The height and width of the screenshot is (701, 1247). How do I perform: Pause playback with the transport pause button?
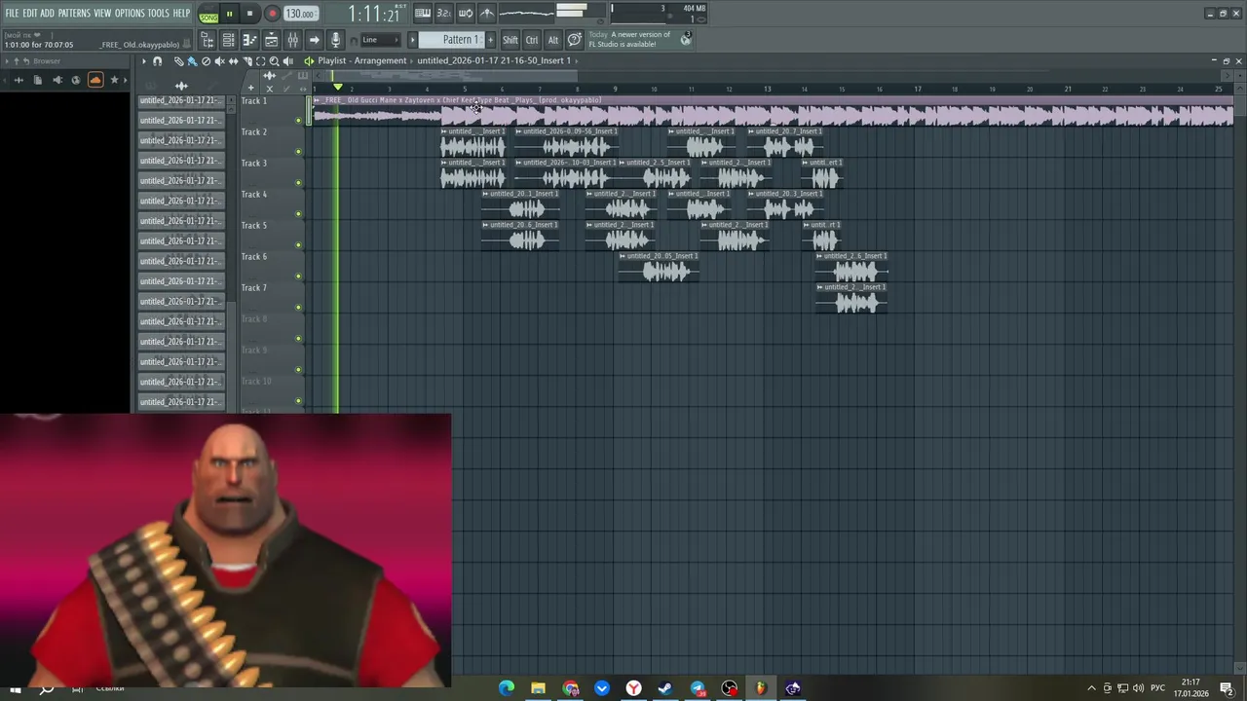click(230, 14)
